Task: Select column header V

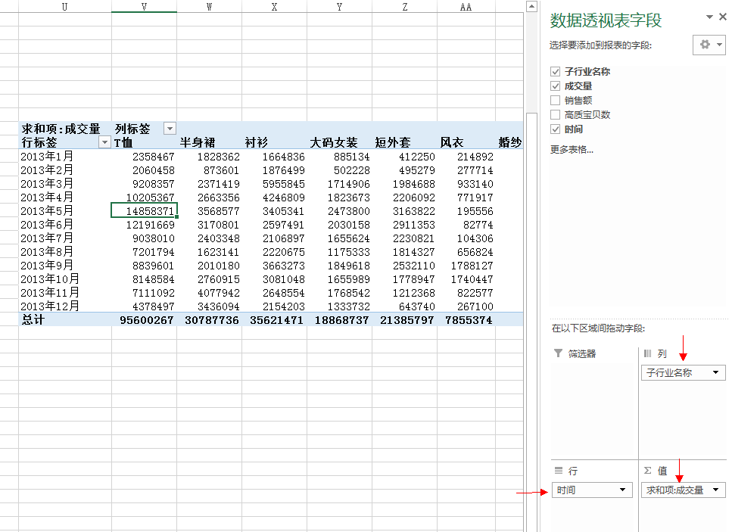Action: (x=145, y=7)
